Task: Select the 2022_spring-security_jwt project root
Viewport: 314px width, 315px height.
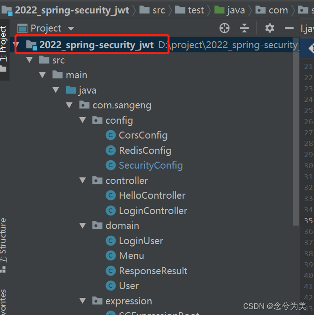Action: coord(97,44)
